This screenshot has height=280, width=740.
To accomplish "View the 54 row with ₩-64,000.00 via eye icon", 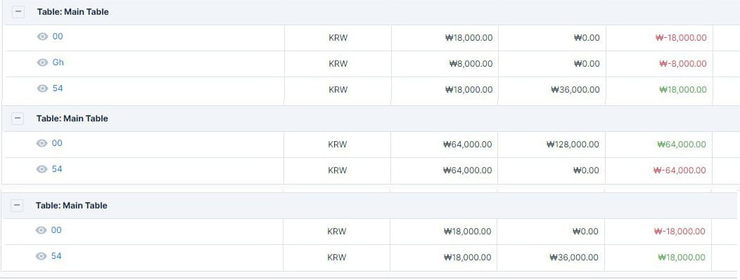I will coord(42,169).
